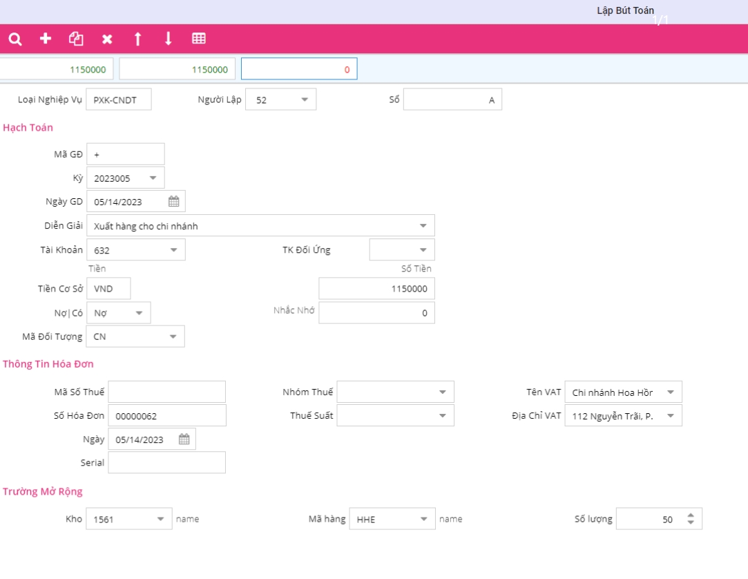Click the X delete icon in toolbar
The width and height of the screenshot is (748, 579).
click(107, 39)
